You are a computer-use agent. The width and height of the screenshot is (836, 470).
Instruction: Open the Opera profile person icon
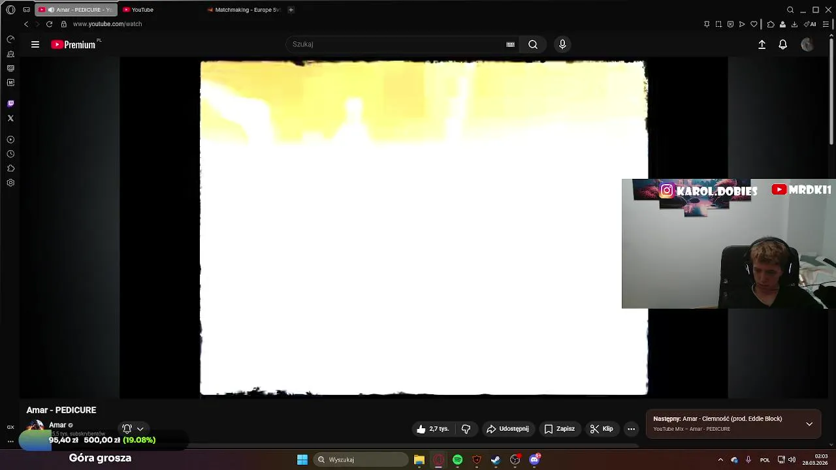[782, 24]
